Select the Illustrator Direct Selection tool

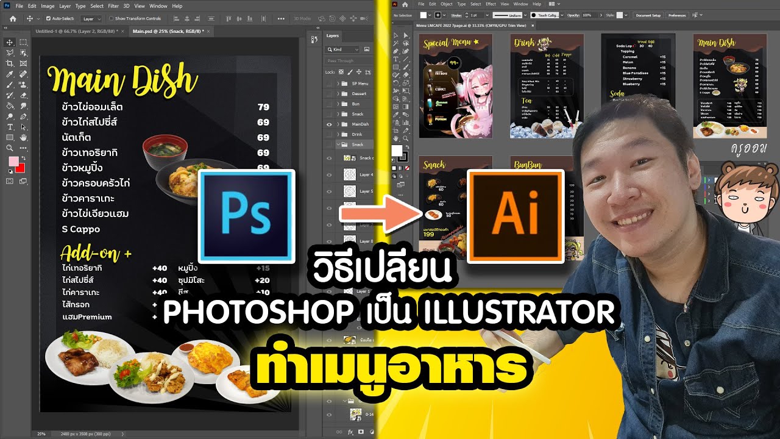405,35
